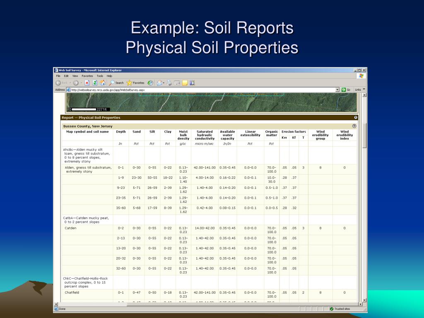This screenshot has height=318, width=424.
Task: Click the '0.42-4.00' conductivity cell
Action: point(205,208)
